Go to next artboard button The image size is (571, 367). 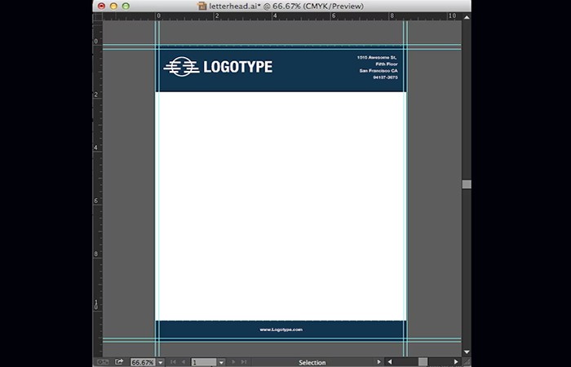point(233,362)
